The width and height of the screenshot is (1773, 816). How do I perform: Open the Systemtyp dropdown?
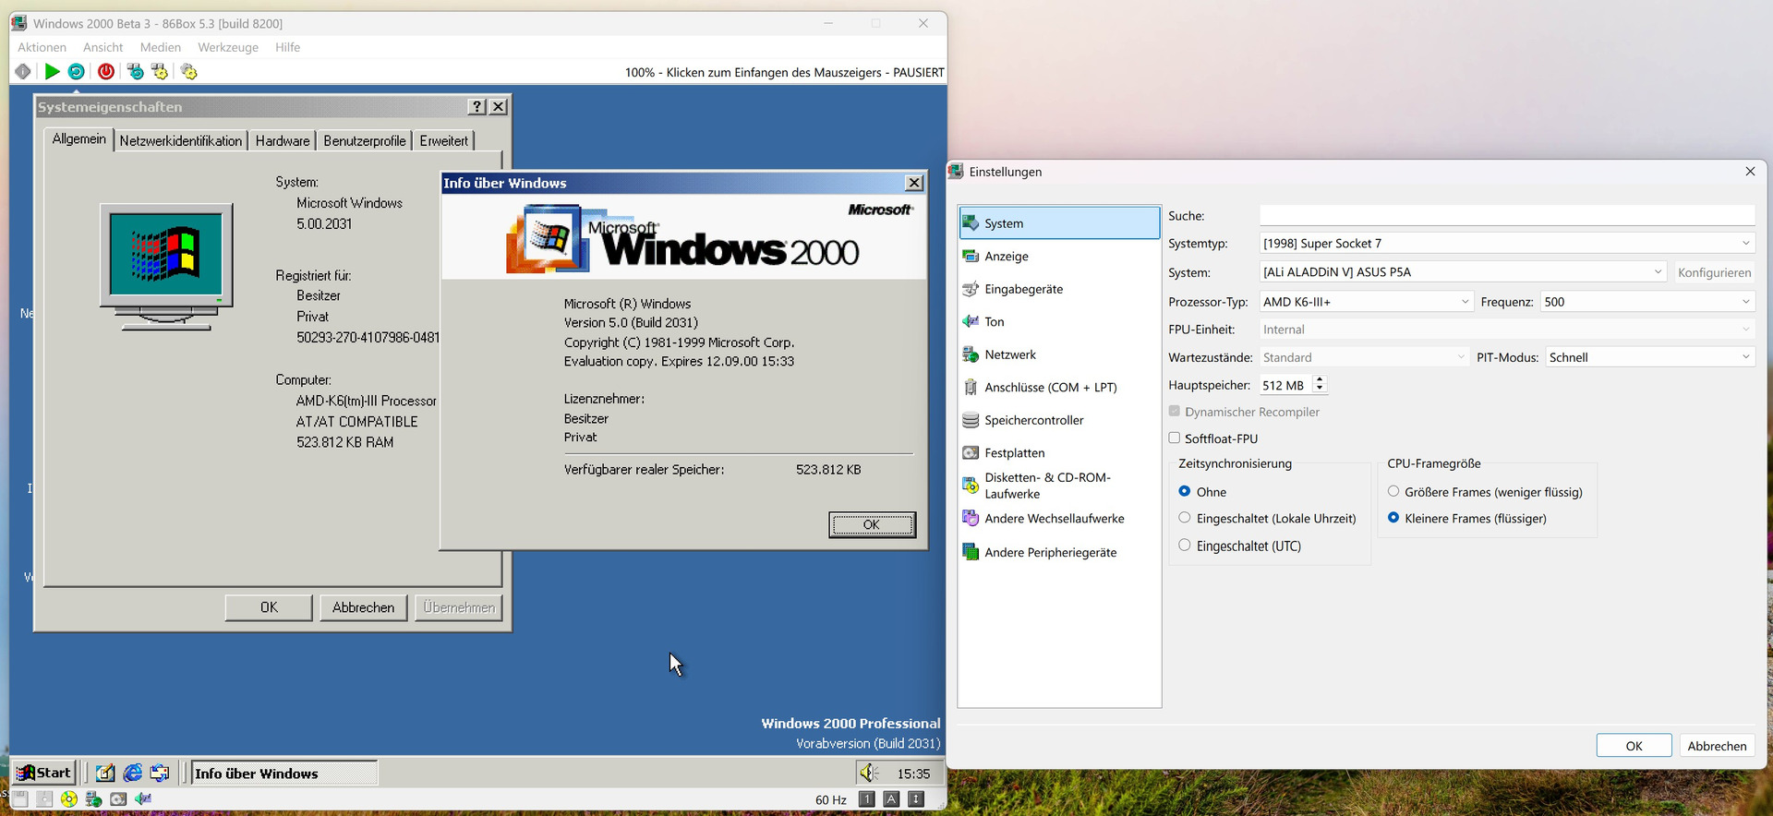(x=1507, y=244)
